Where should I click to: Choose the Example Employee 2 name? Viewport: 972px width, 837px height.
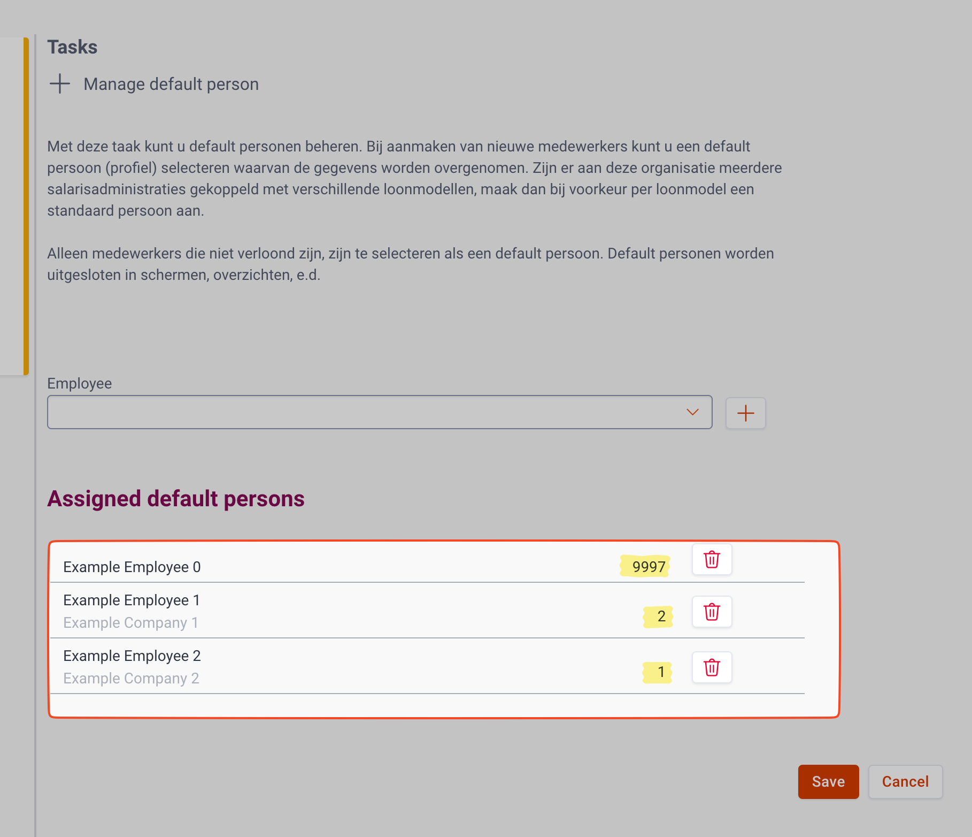coord(132,656)
